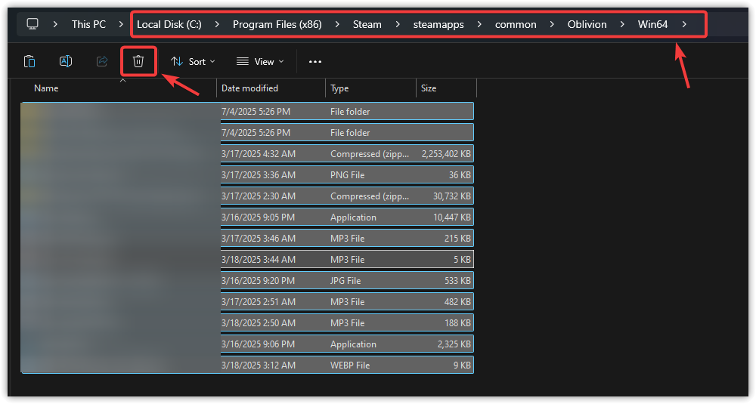Viewport: 756px width, 404px height.
Task: Select the MP3 File row sized 215 KB
Action: pos(247,239)
